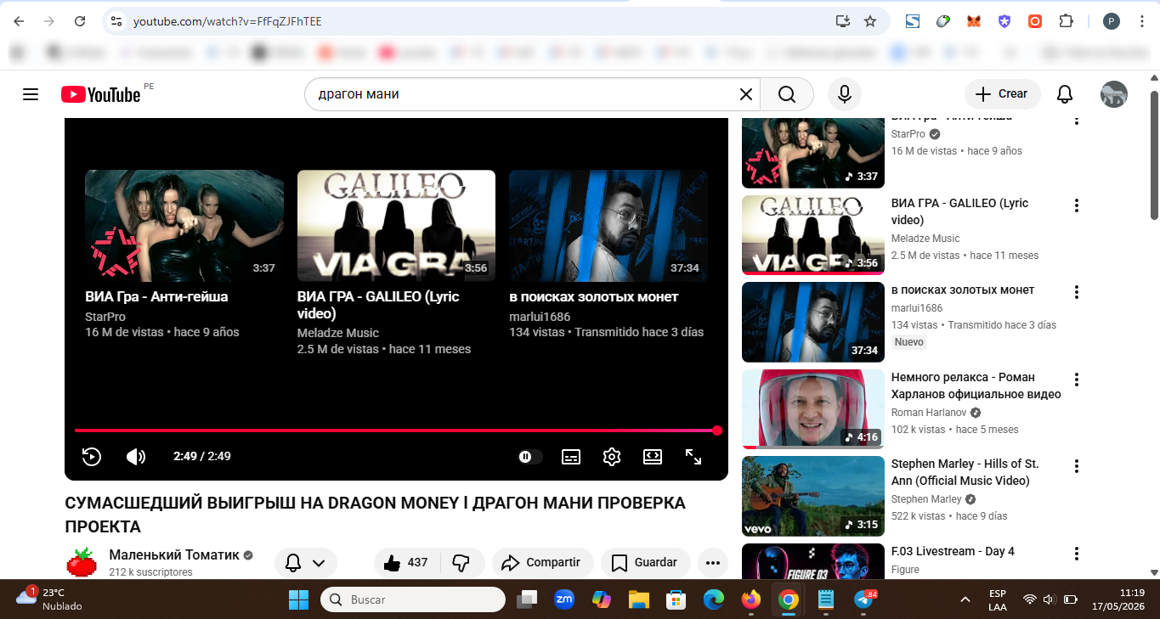
Task: Go back in the browser
Action: [19, 21]
